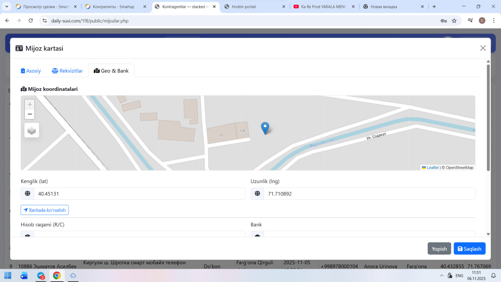Click globe icon beside longitude field
Image resolution: width=501 pixels, height=282 pixels.
pyautogui.click(x=257, y=193)
